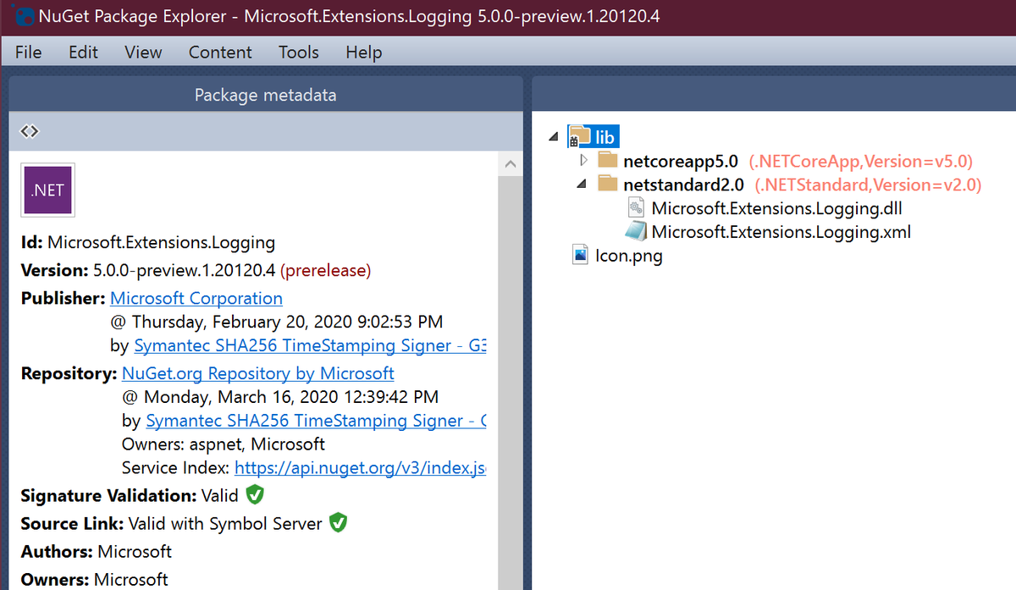Click the lib folder icon
The image size is (1016, 590).
click(579, 136)
